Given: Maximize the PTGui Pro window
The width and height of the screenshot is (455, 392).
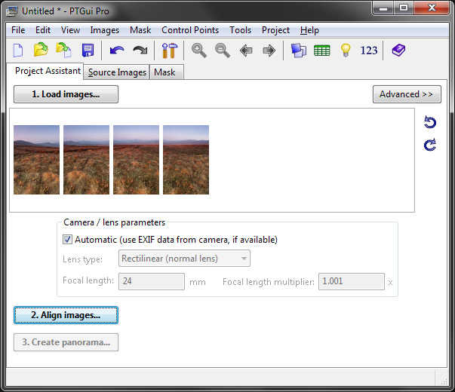Looking at the screenshot, I should [404, 8].
